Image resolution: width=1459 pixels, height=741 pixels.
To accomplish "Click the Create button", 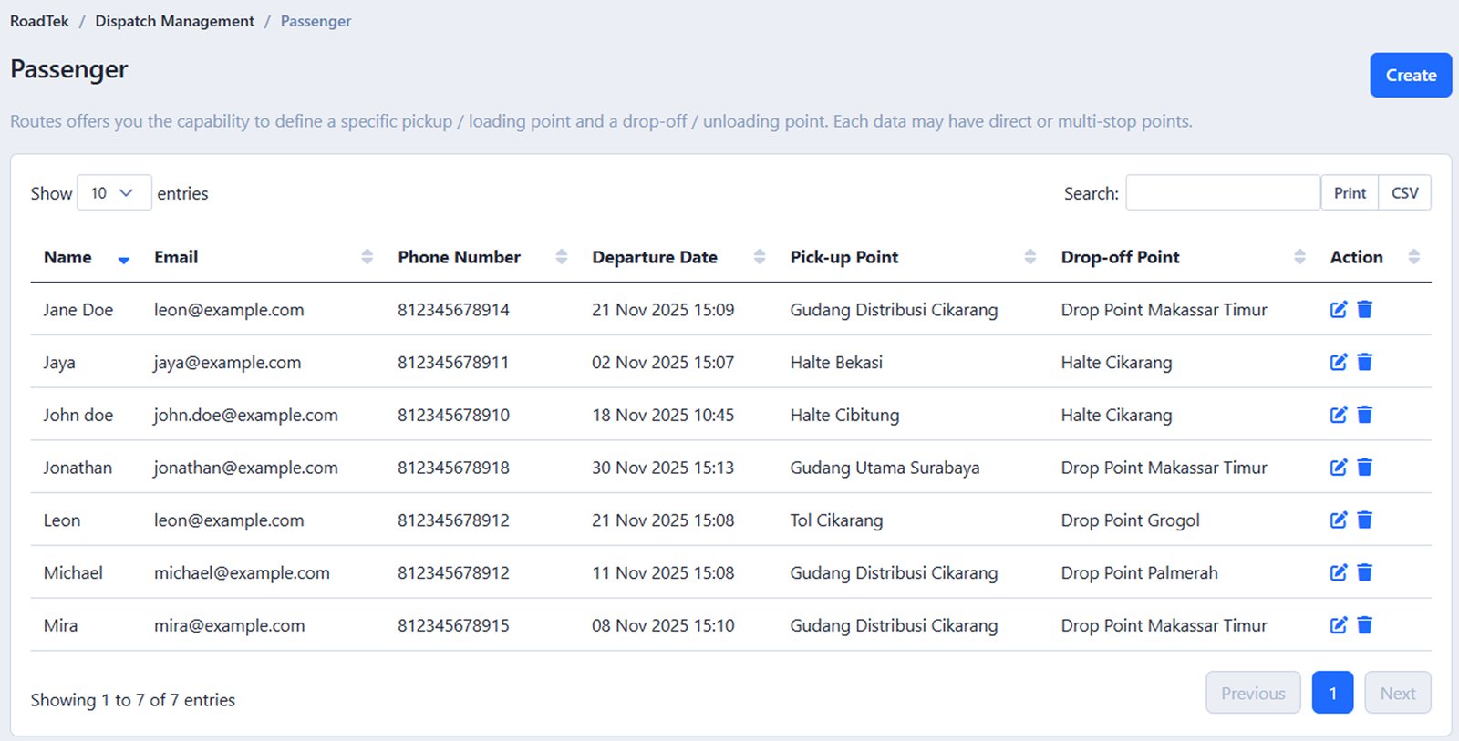I will coord(1410,76).
